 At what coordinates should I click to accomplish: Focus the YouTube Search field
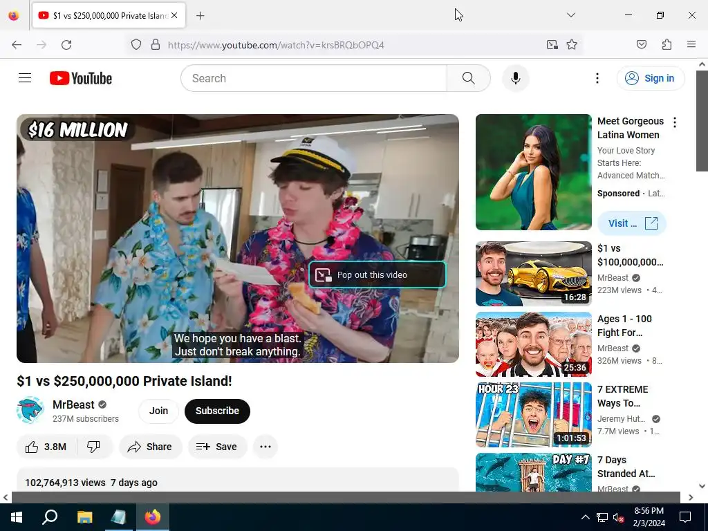pos(314,78)
